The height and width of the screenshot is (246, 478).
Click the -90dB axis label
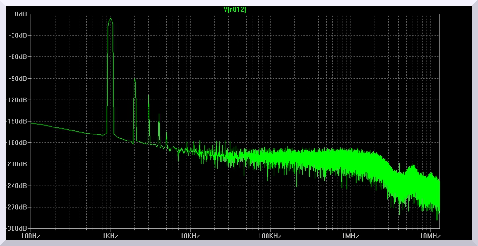19,78
